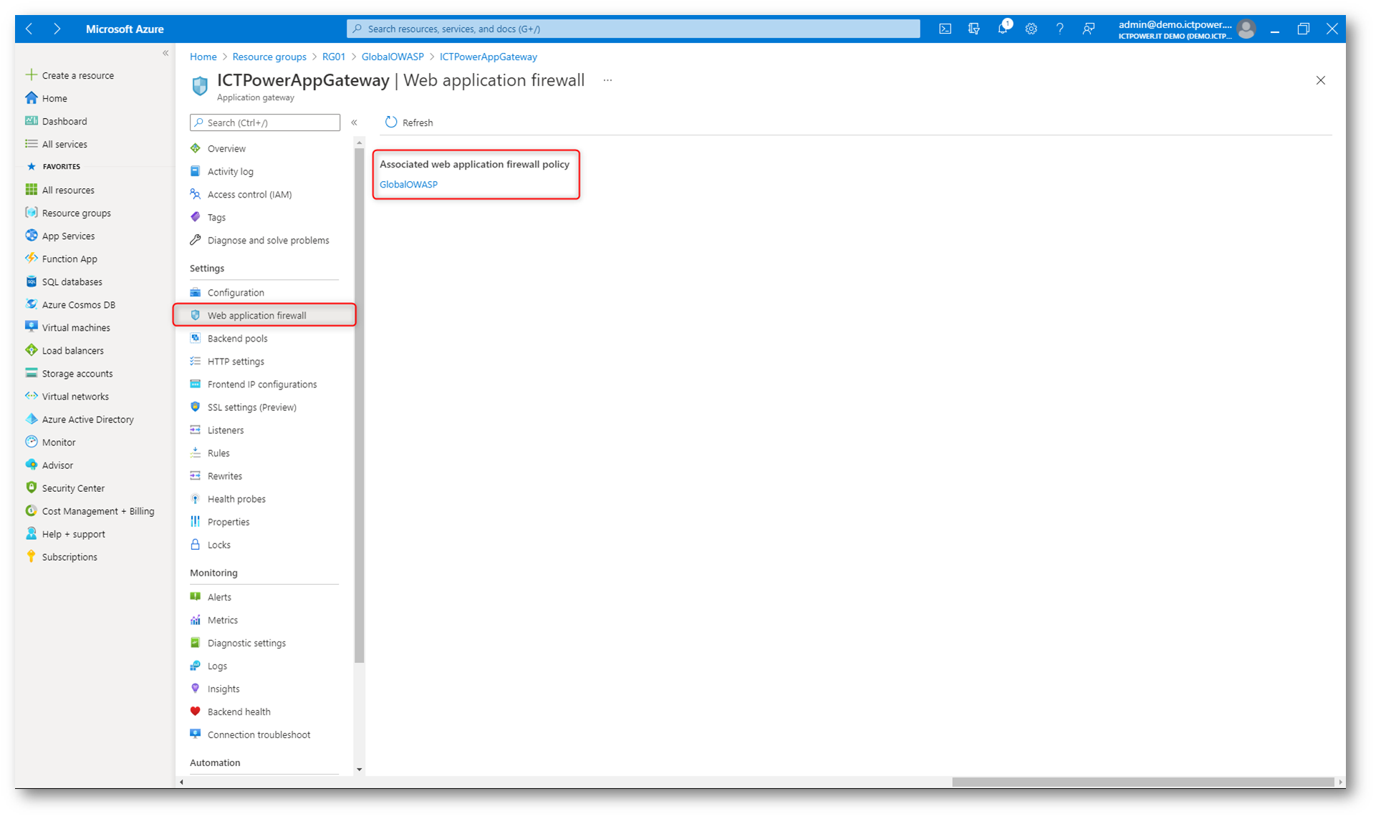The height and width of the screenshot is (819, 1376).
Task: Open Directory + subscription filter icon
Action: 973,29
